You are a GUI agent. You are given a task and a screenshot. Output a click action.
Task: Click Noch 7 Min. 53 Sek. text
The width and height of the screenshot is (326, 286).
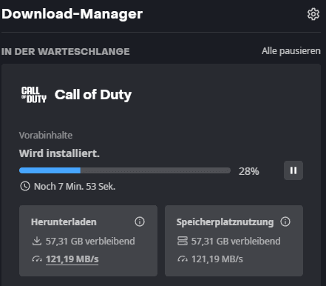click(x=75, y=187)
